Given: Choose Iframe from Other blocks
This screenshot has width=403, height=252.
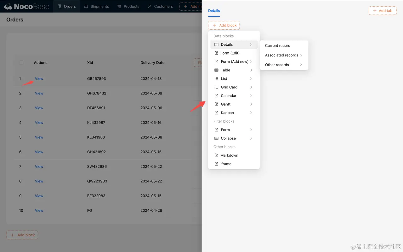Looking at the screenshot, I should coord(234,164).
